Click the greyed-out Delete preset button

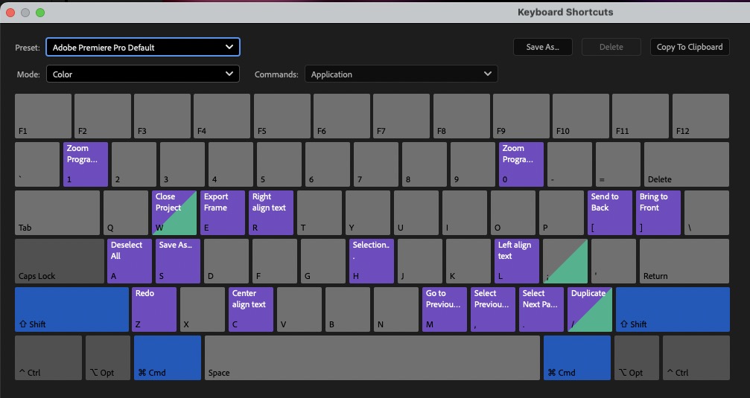point(611,47)
